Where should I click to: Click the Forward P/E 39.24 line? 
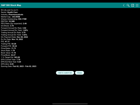pyautogui.click(x=9, y=46)
